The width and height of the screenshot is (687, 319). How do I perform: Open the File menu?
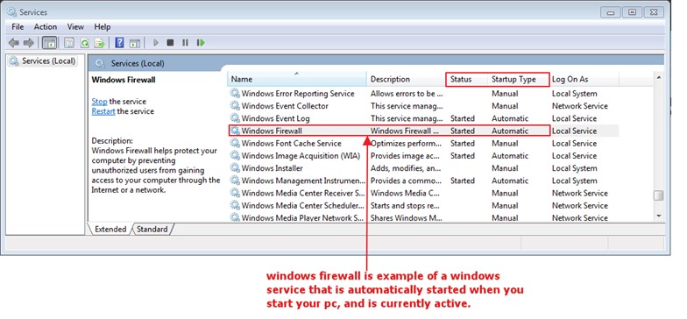[x=18, y=26]
